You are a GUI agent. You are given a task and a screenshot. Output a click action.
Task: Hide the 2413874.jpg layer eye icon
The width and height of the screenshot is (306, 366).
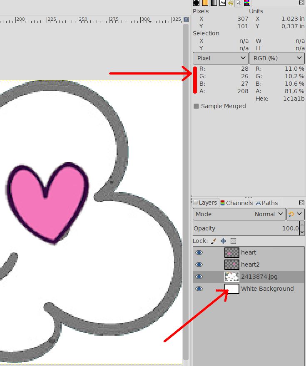point(199,277)
